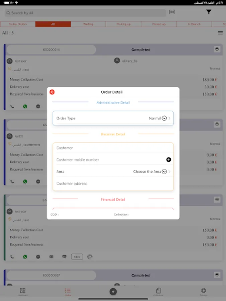The width and height of the screenshot is (226, 301).
Task: Select order number 650000007 pill
Action: tap(51, 275)
